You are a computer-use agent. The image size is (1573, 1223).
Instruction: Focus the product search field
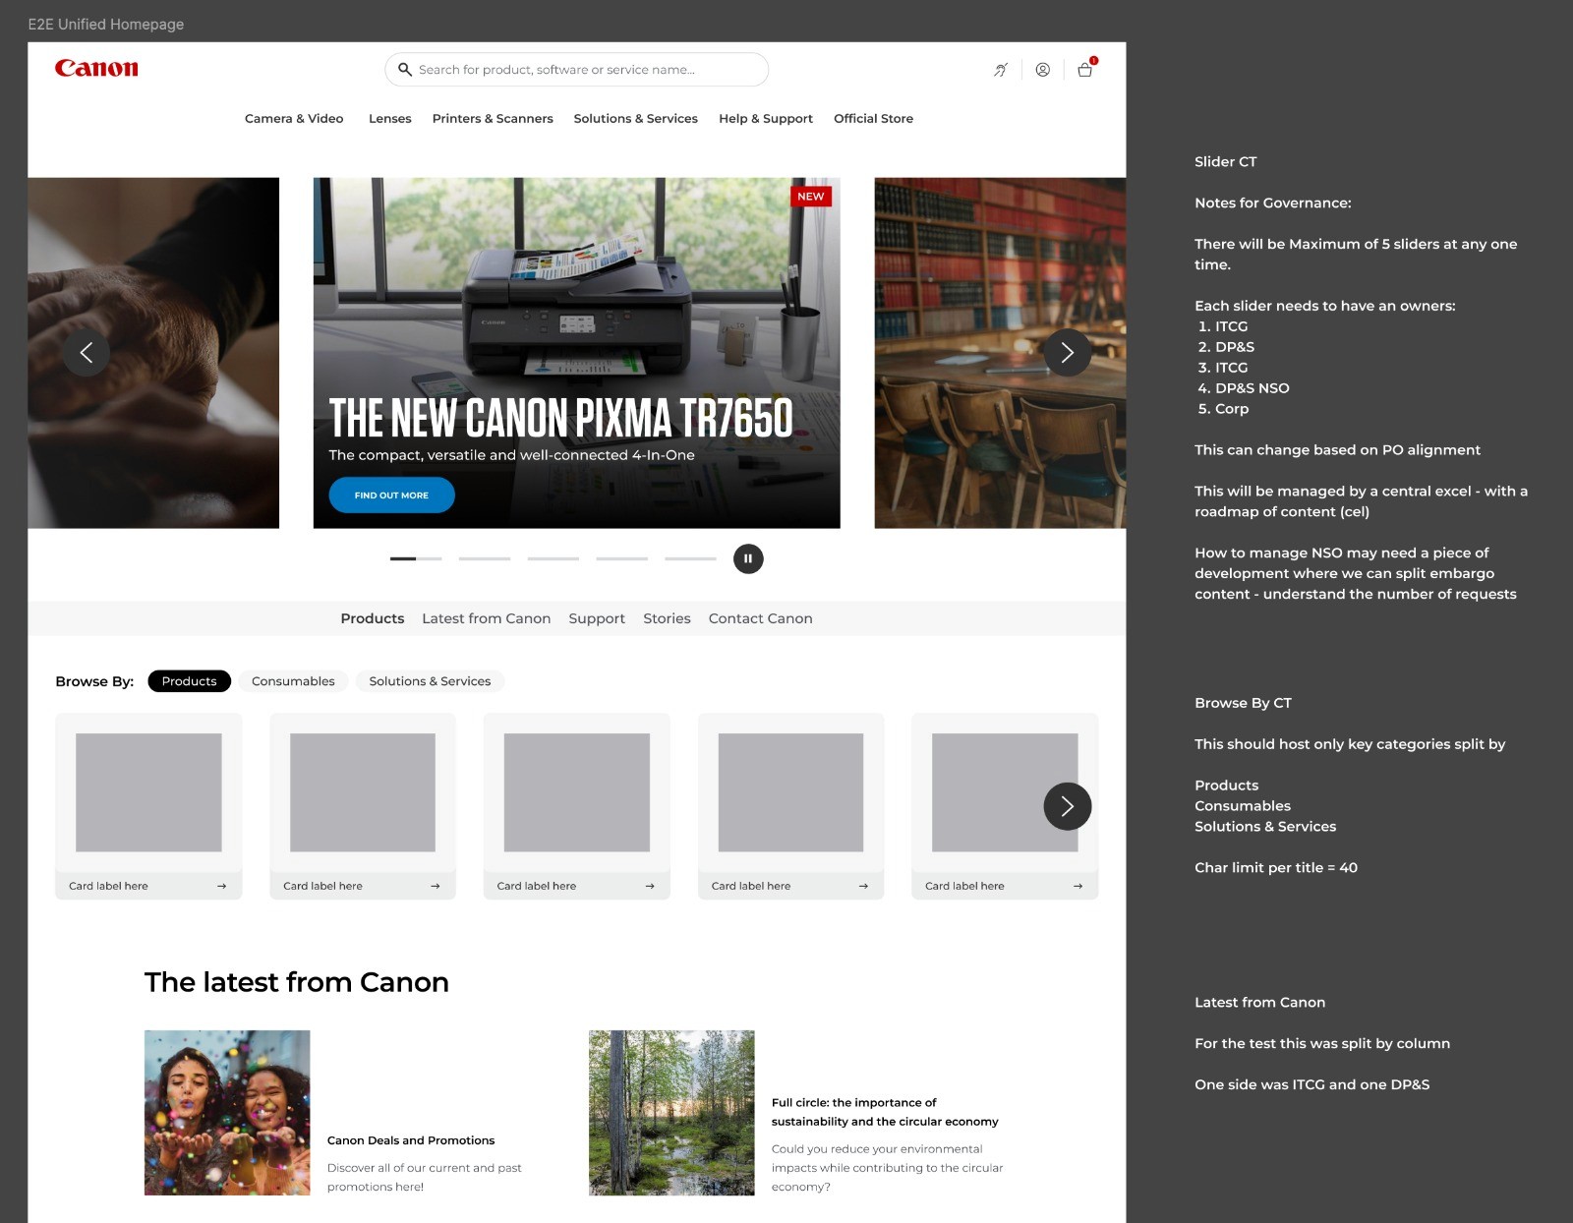[x=576, y=70]
